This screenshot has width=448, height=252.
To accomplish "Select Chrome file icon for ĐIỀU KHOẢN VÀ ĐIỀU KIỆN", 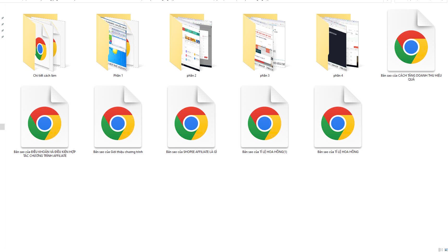I will pyautogui.click(x=45, y=117).
